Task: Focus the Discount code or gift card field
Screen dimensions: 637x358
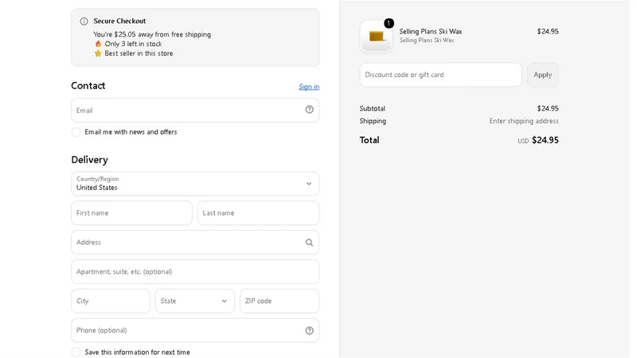Action: pyautogui.click(x=441, y=75)
